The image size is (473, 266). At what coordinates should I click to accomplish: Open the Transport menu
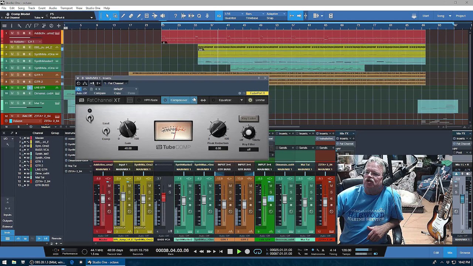pos(67,8)
